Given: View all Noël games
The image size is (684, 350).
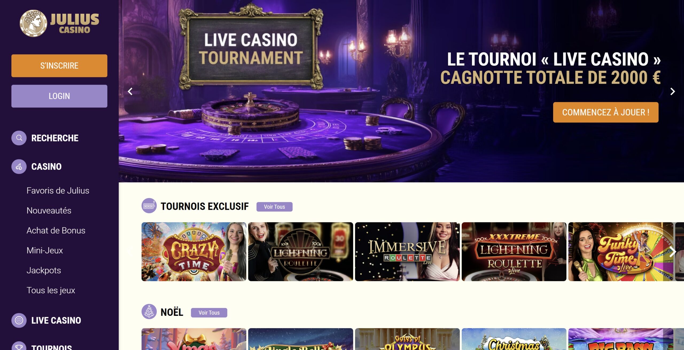Looking at the screenshot, I should click(x=209, y=313).
